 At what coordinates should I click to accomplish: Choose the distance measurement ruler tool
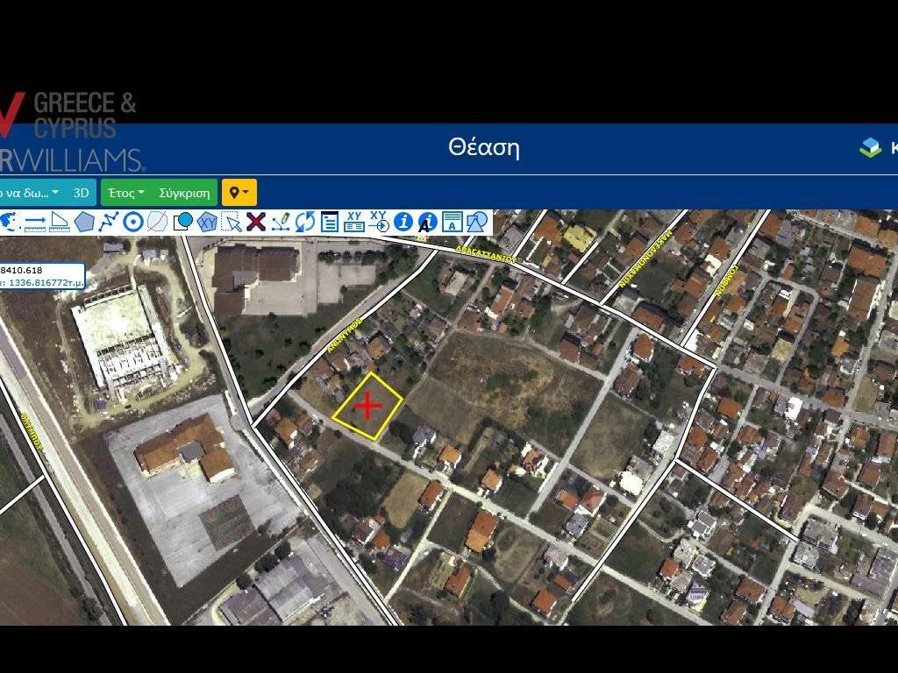35,222
